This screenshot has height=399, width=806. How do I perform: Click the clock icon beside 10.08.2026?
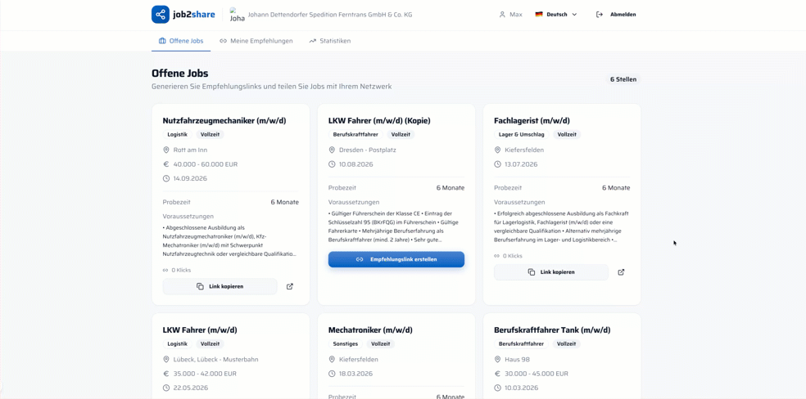pos(332,164)
